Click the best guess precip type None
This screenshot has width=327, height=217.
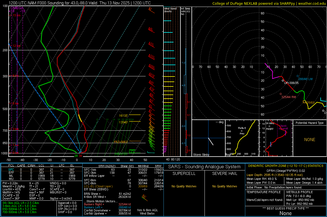[x=285, y=213]
